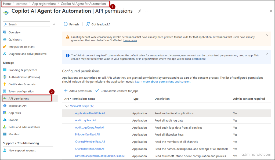The image size is (275, 160).
Task: Dismiss the blue admin consent info banner
Action: click(267, 54)
